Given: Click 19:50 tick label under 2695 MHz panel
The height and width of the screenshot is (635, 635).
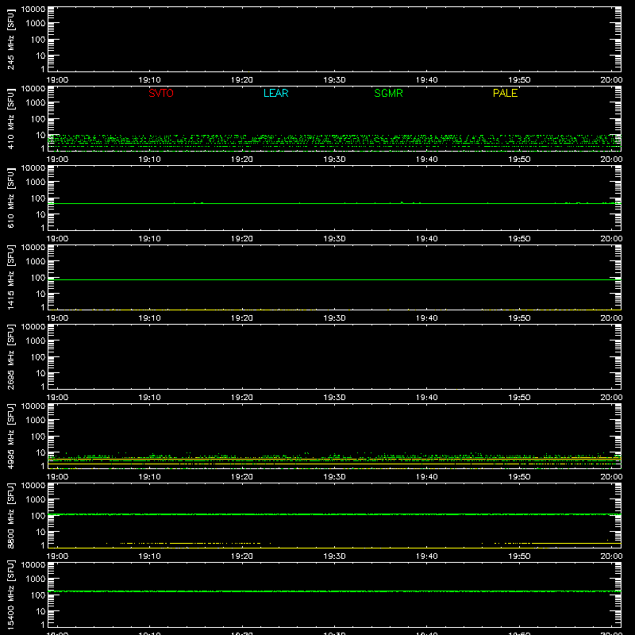Looking at the screenshot, I should point(519,398).
